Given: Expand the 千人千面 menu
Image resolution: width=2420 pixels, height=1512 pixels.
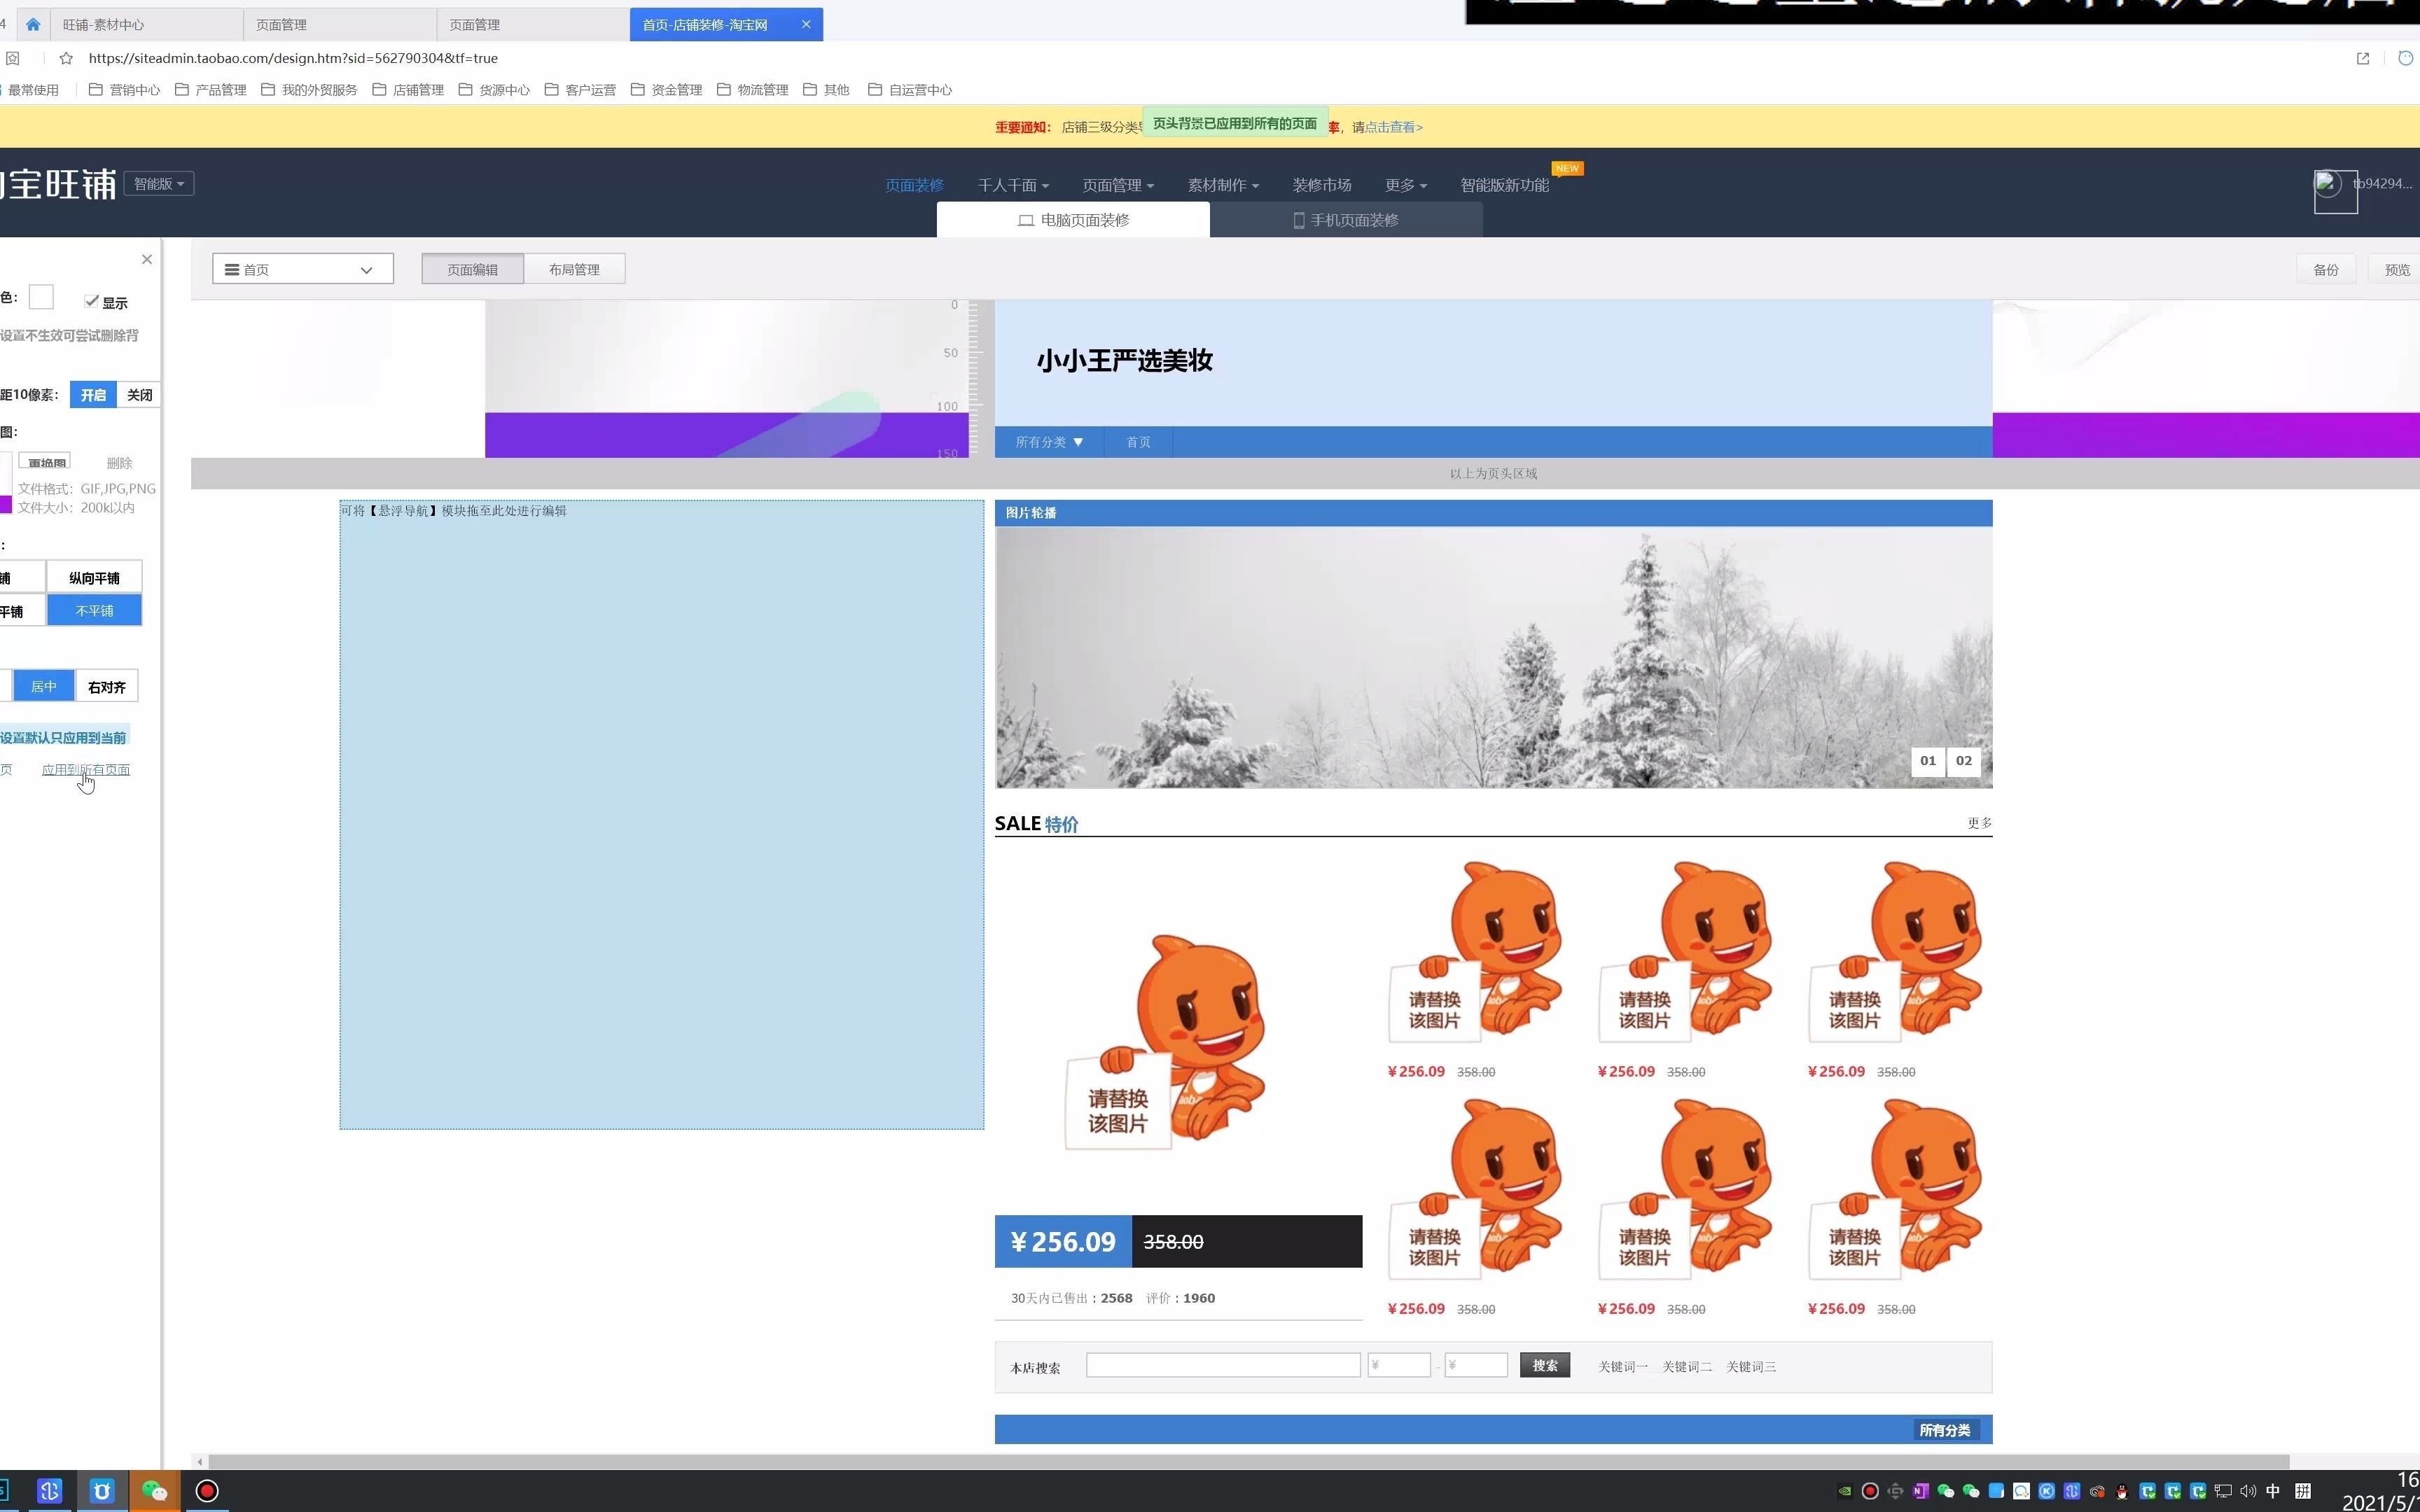Looking at the screenshot, I should (1013, 185).
